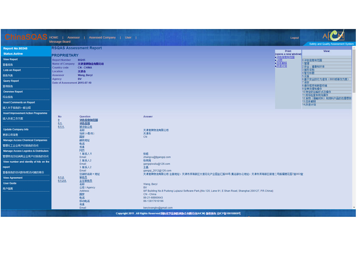358x253 pixels.
Task: Open Insert Improvement Action Programme
Action: pos(25,113)
